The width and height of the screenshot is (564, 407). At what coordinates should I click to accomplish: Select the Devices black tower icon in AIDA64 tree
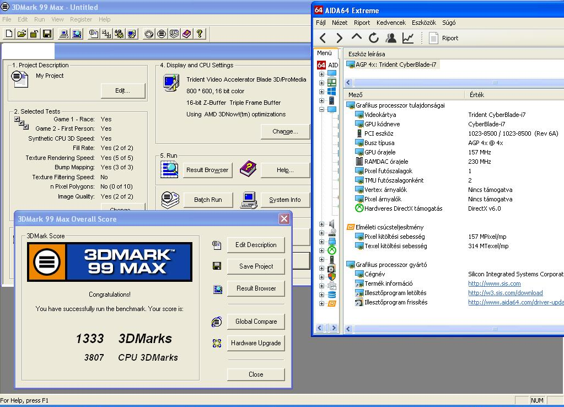click(x=332, y=259)
